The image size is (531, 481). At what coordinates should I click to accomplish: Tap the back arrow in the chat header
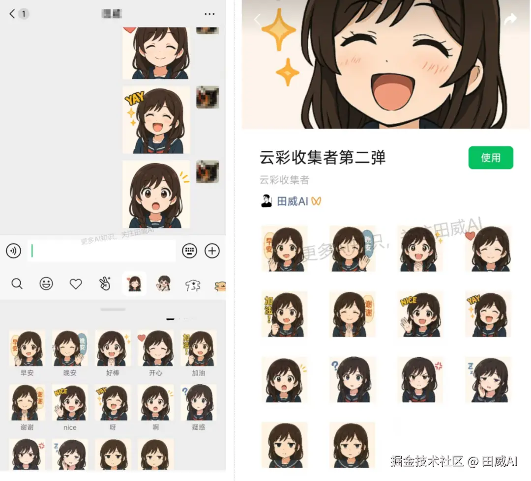(12, 14)
